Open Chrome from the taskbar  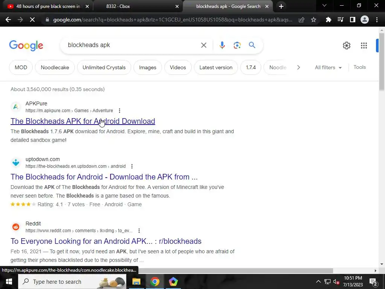pyautogui.click(x=155, y=281)
